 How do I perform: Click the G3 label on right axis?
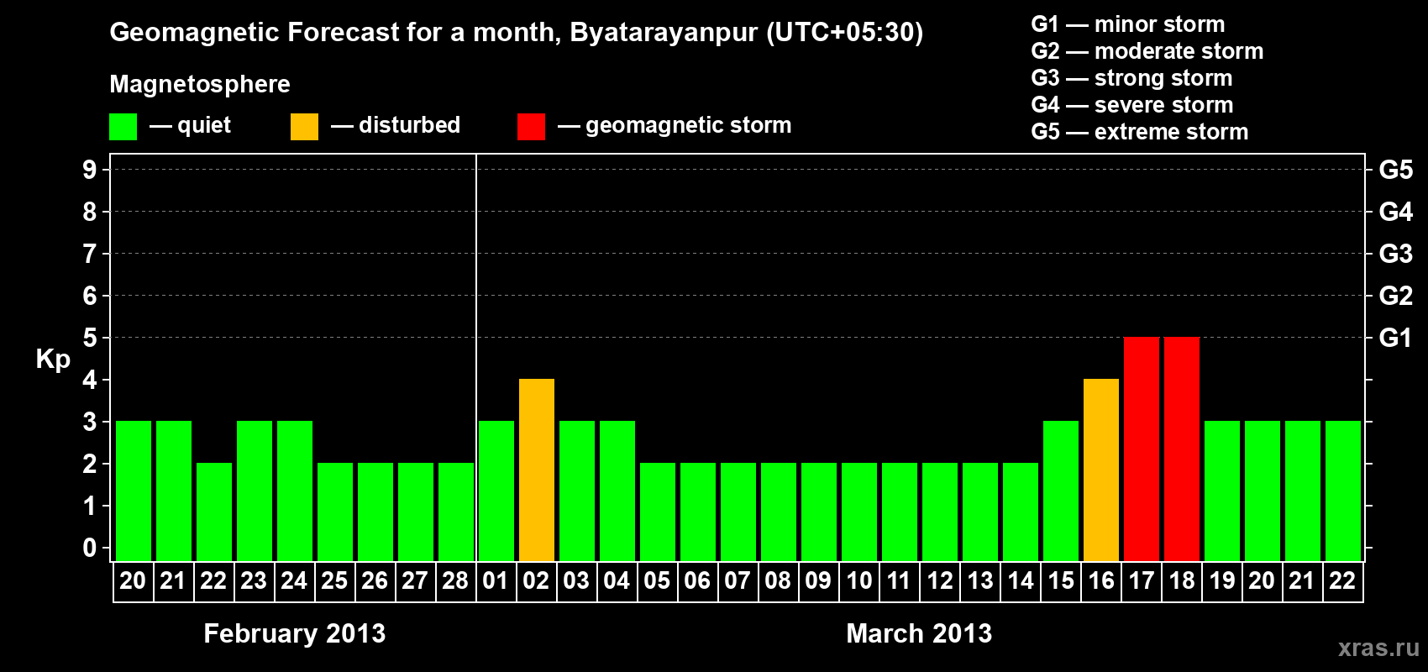1396,254
